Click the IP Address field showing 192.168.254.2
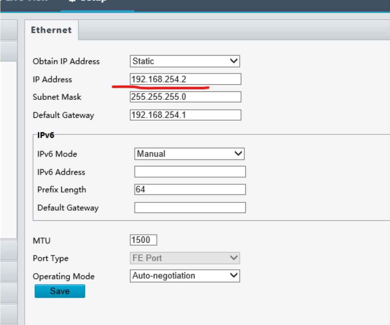 pyautogui.click(x=185, y=79)
